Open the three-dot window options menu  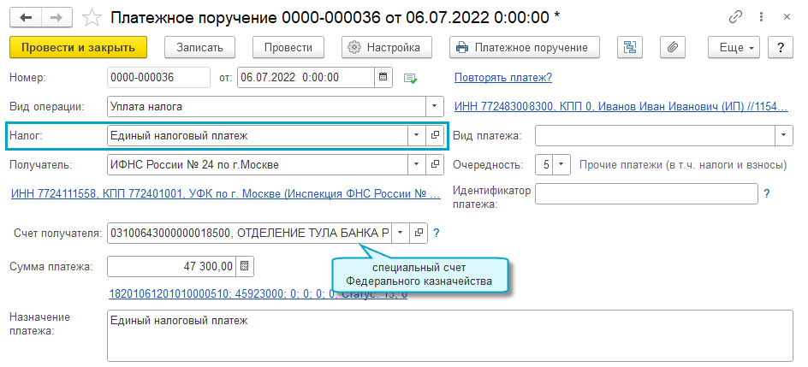click(761, 17)
